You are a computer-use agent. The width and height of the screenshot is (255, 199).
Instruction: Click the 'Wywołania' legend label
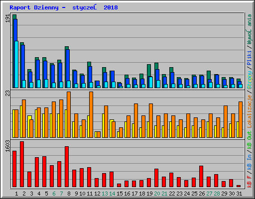pos(250,29)
